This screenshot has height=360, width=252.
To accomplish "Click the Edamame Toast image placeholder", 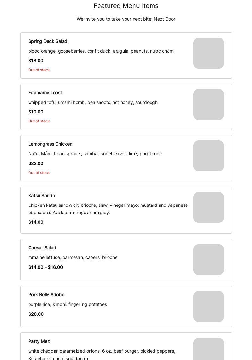I will pyautogui.click(x=208, y=105).
